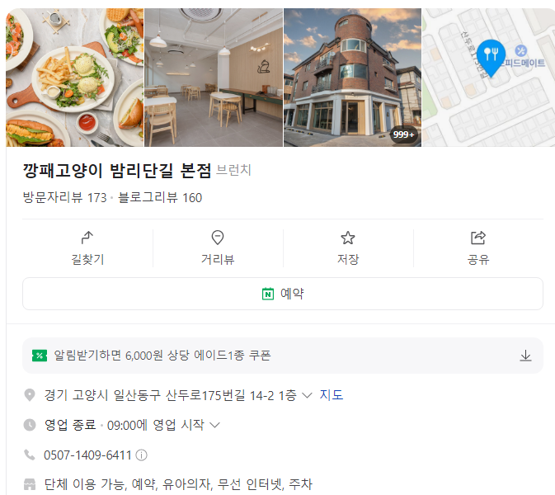555x495 pixels.
Task: Open the 999+ photo count badge
Action: point(403,134)
